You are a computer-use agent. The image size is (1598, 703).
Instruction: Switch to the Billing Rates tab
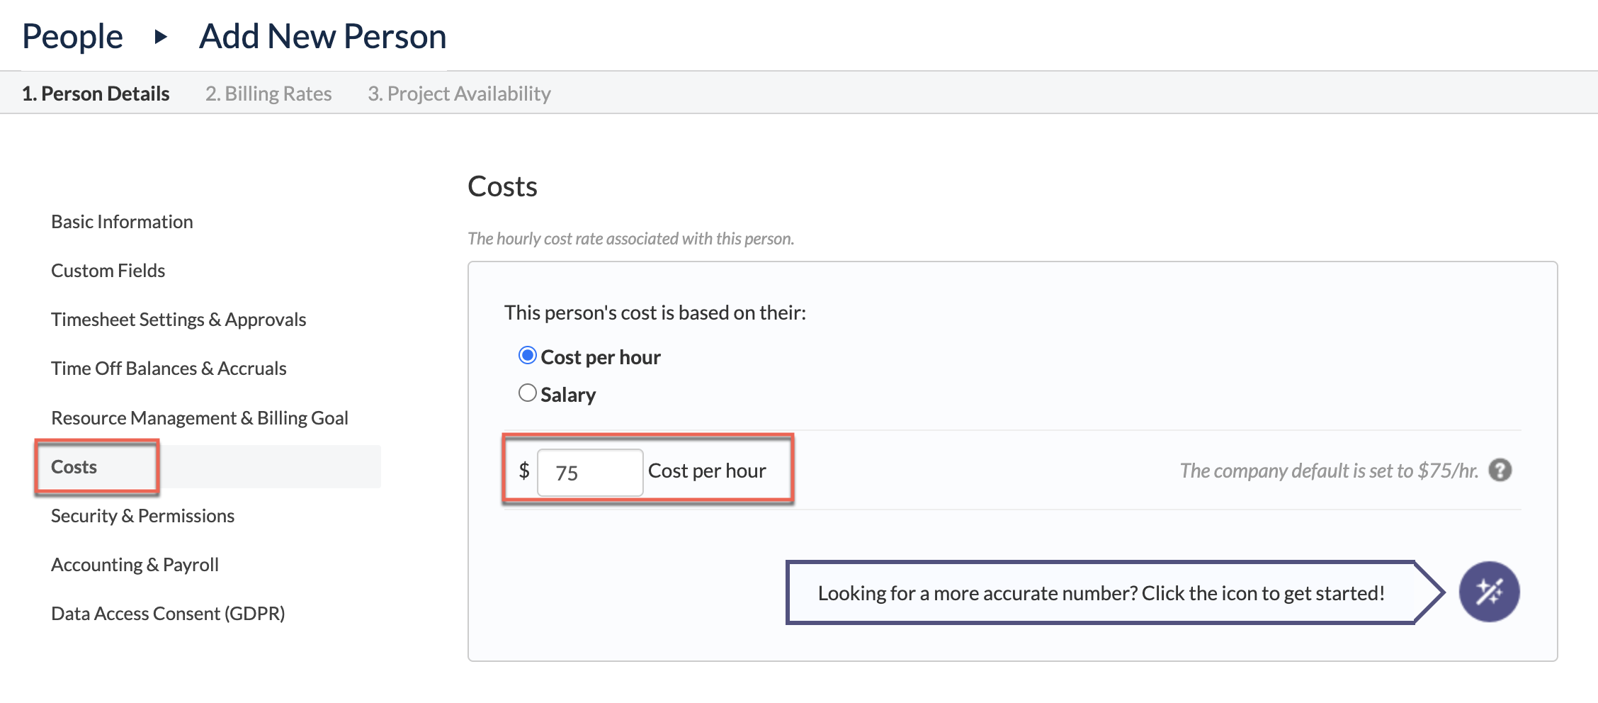(268, 94)
